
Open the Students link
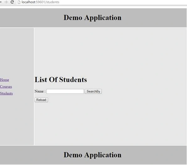click(x=6, y=93)
